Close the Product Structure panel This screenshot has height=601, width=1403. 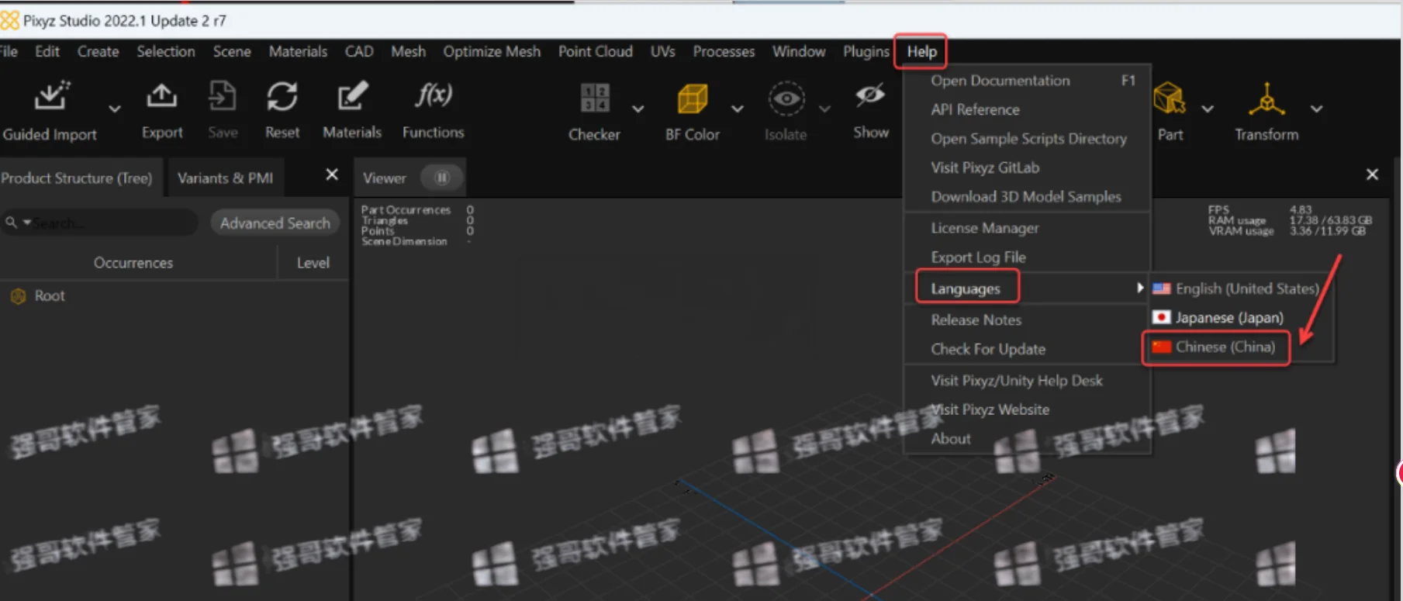tap(331, 174)
